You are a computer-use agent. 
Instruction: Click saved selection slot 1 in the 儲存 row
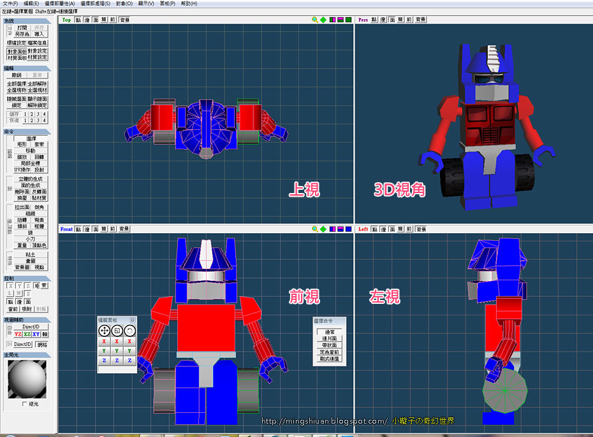click(26, 114)
